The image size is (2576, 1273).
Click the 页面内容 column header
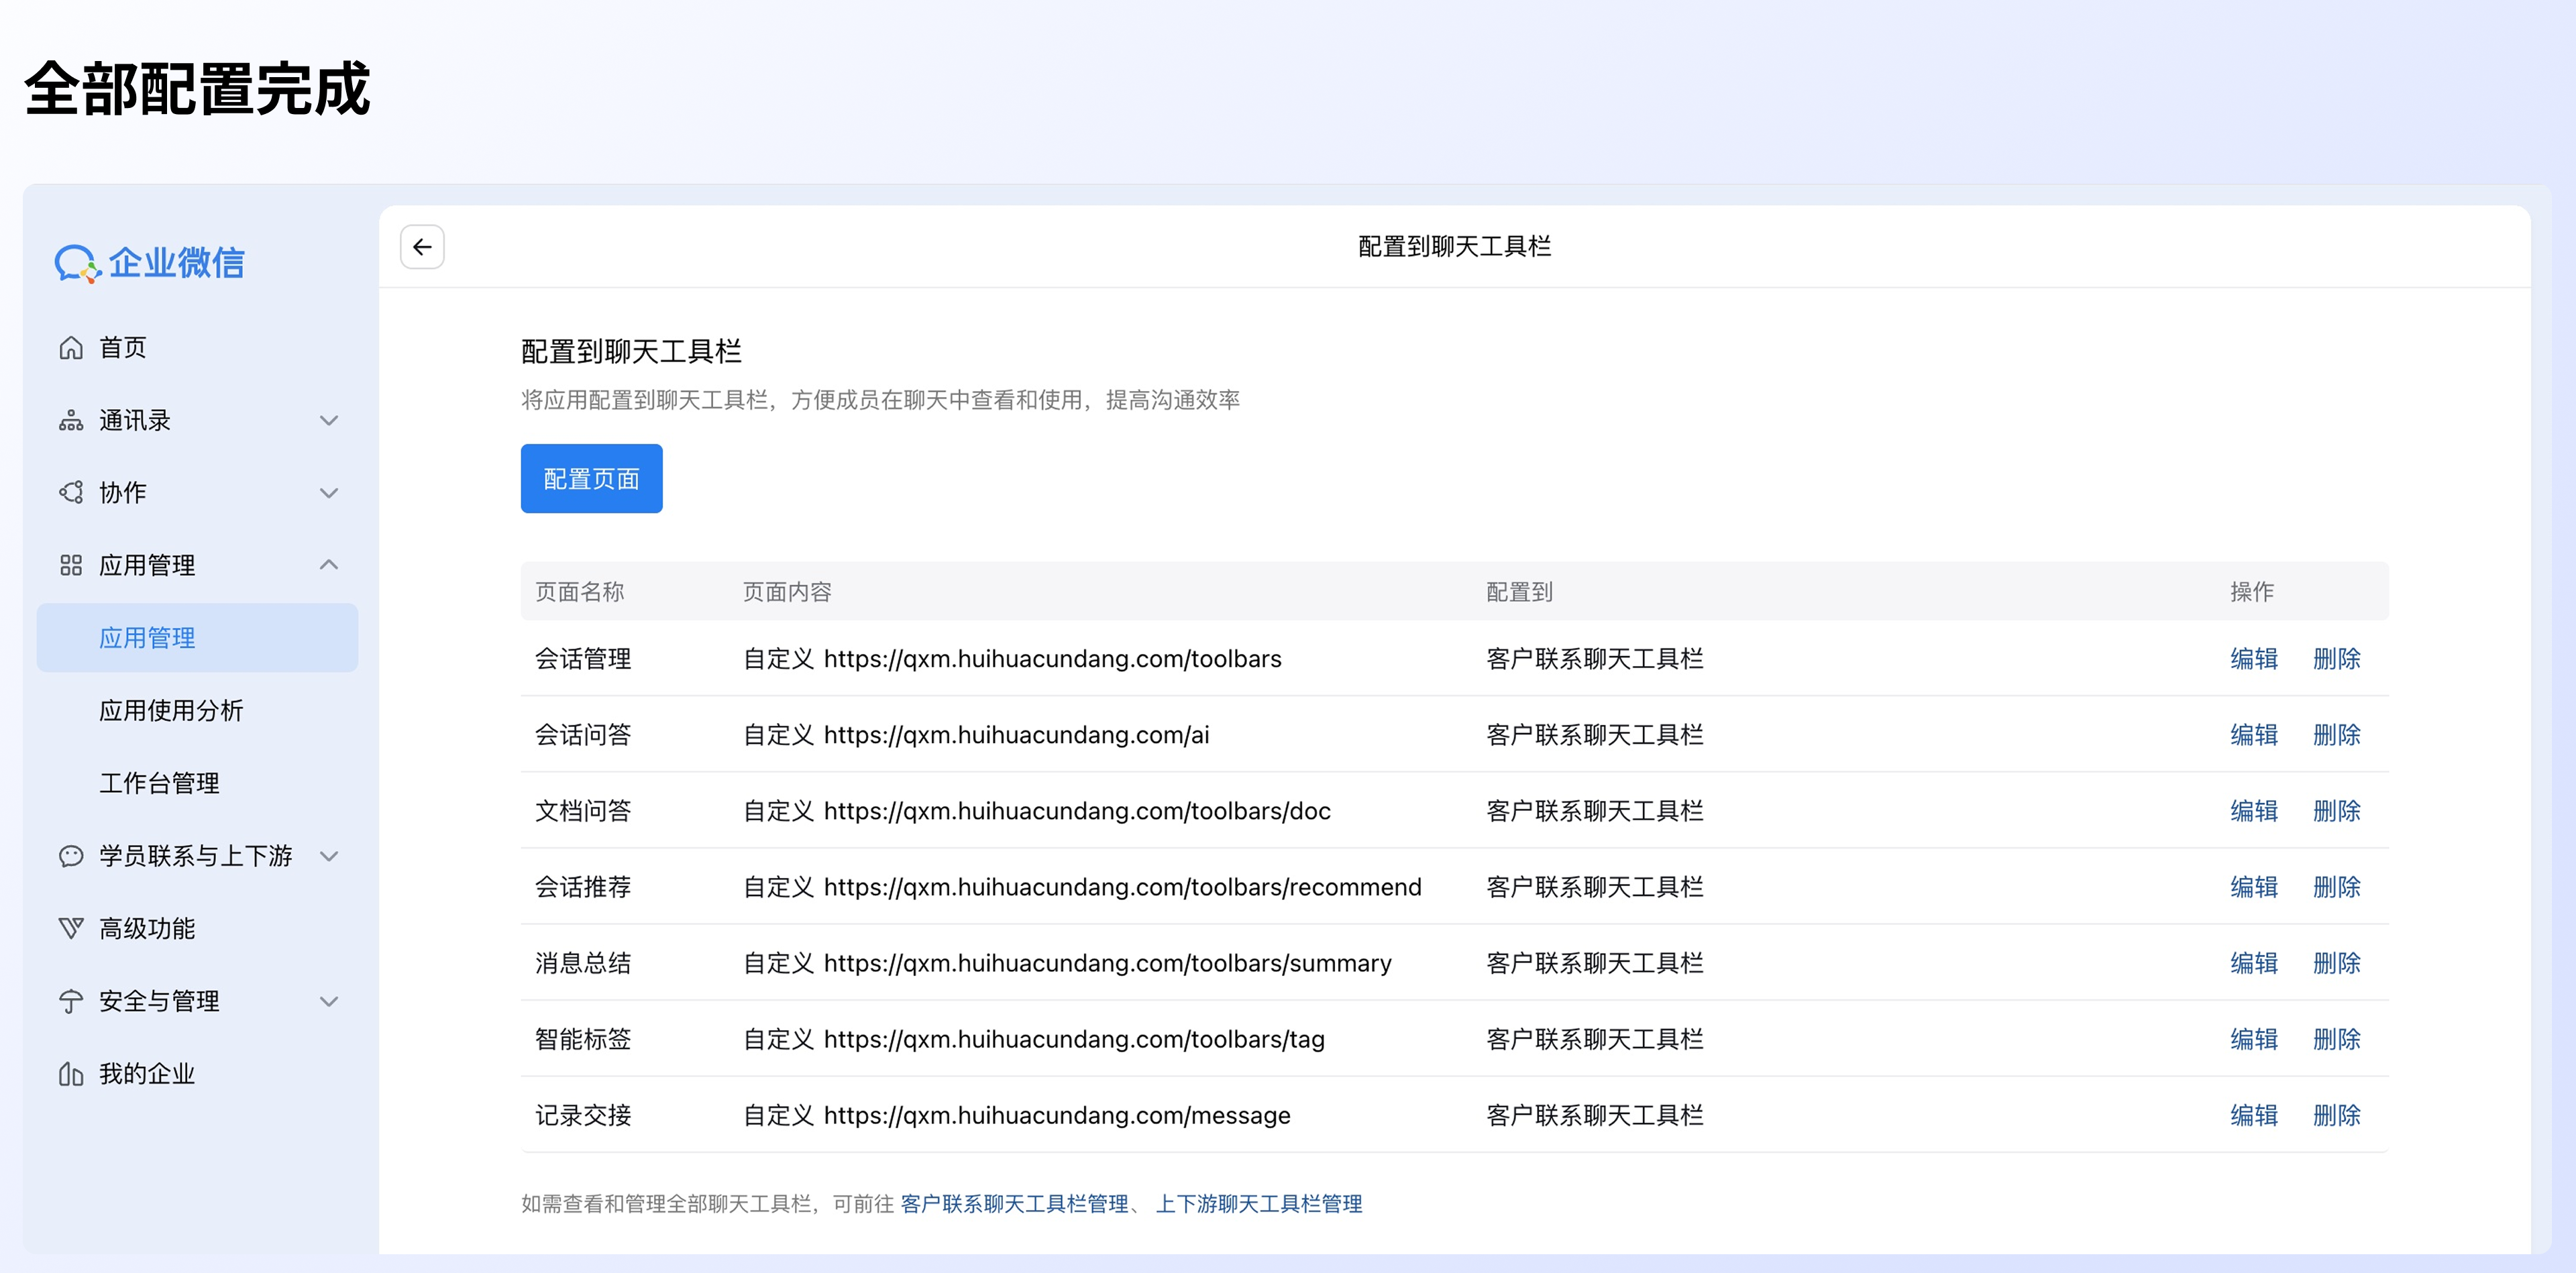pyautogui.click(x=787, y=592)
